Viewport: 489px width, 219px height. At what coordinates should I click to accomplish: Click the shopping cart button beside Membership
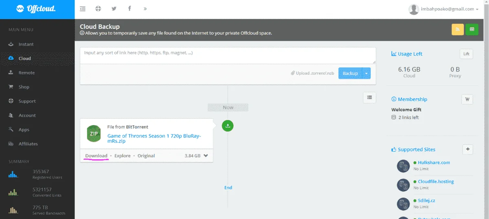click(x=467, y=99)
